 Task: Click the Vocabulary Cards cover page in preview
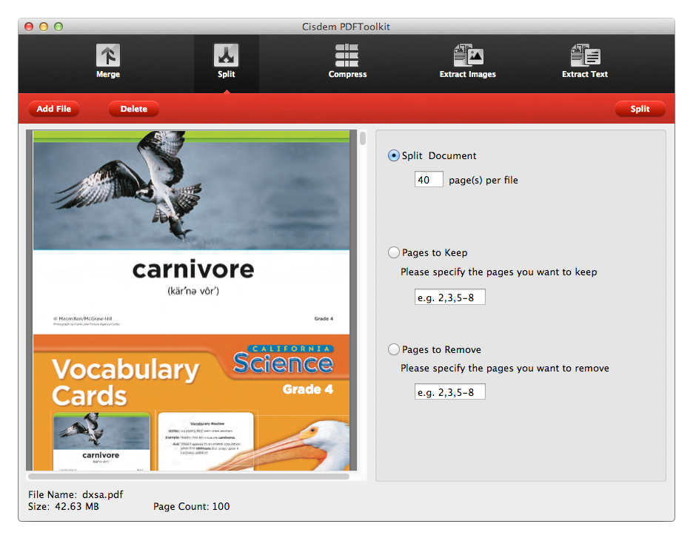click(191, 403)
